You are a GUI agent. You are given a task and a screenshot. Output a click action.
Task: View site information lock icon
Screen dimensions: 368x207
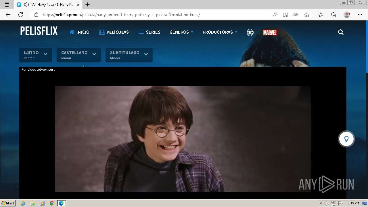coord(36,15)
